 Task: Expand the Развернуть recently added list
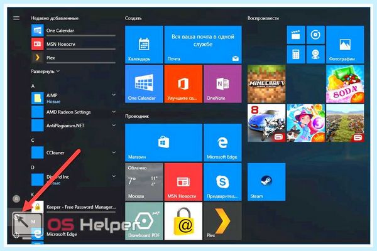[x=45, y=72]
